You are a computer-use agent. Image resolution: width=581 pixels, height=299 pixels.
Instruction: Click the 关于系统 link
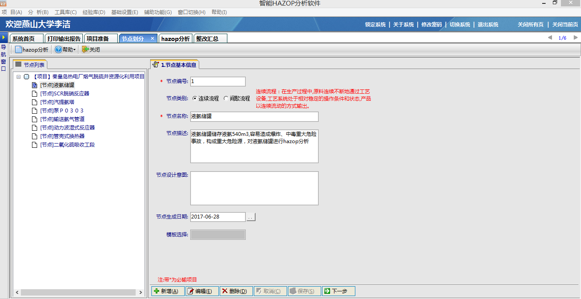404,25
